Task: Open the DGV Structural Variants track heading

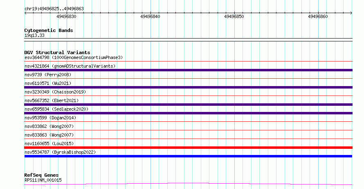Action: coord(57,52)
